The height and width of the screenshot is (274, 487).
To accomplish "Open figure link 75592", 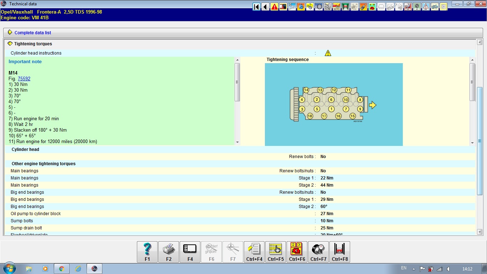I will 24,79.
